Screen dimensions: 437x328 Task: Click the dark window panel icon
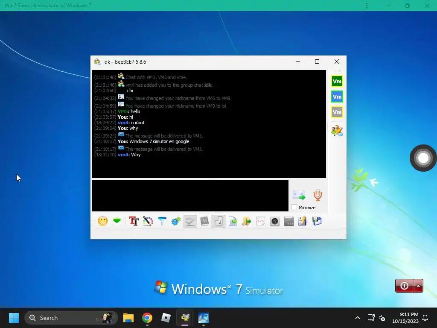(289, 221)
